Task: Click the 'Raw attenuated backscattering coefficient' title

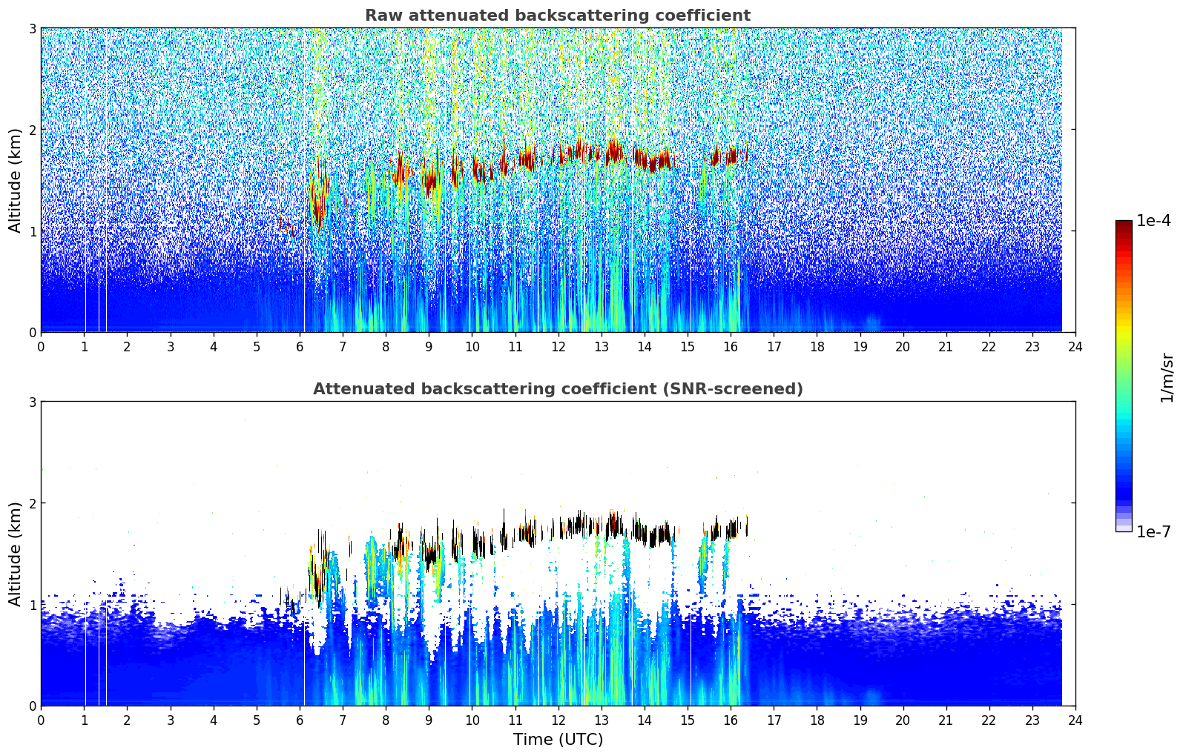Action: [x=557, y=16]
